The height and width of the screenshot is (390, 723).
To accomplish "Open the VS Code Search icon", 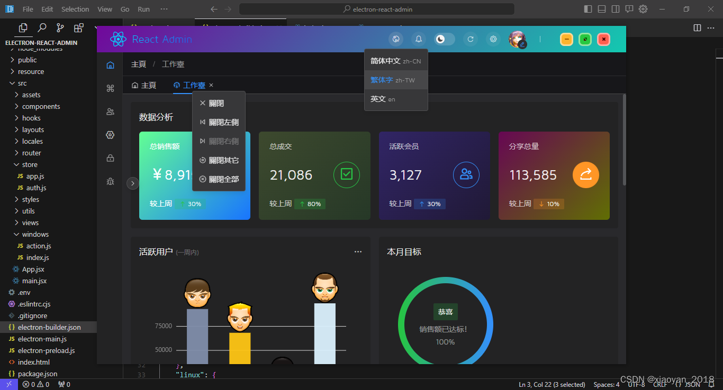I will (42, 27).
